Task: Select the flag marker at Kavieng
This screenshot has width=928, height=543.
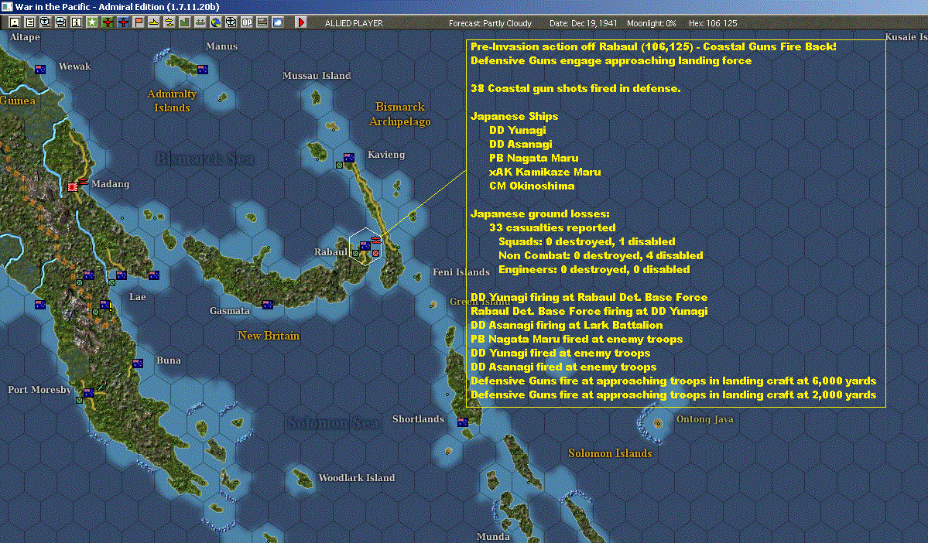Action: [349, 158]
